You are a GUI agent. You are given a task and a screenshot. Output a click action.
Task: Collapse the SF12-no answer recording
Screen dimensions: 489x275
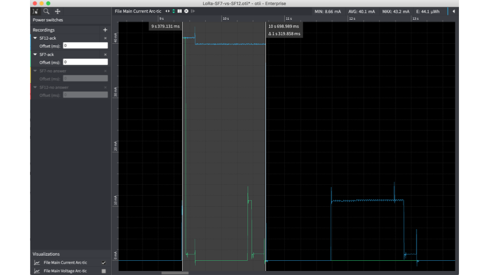tap(35, 88)
